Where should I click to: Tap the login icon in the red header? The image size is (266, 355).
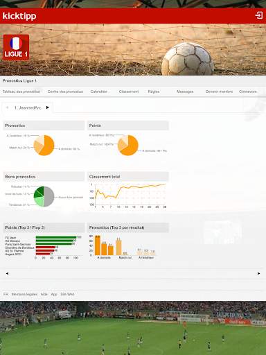pos(259,15)
